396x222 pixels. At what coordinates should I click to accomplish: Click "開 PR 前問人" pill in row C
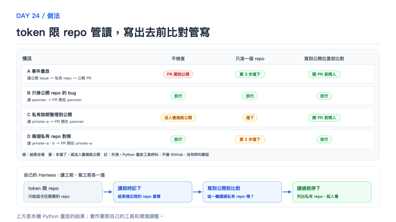pos(324,118)
